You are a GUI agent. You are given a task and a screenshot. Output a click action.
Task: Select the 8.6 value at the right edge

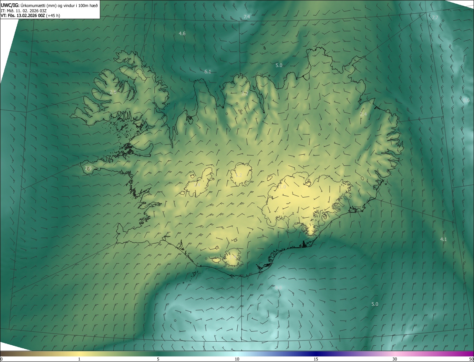tap(466, 100)
